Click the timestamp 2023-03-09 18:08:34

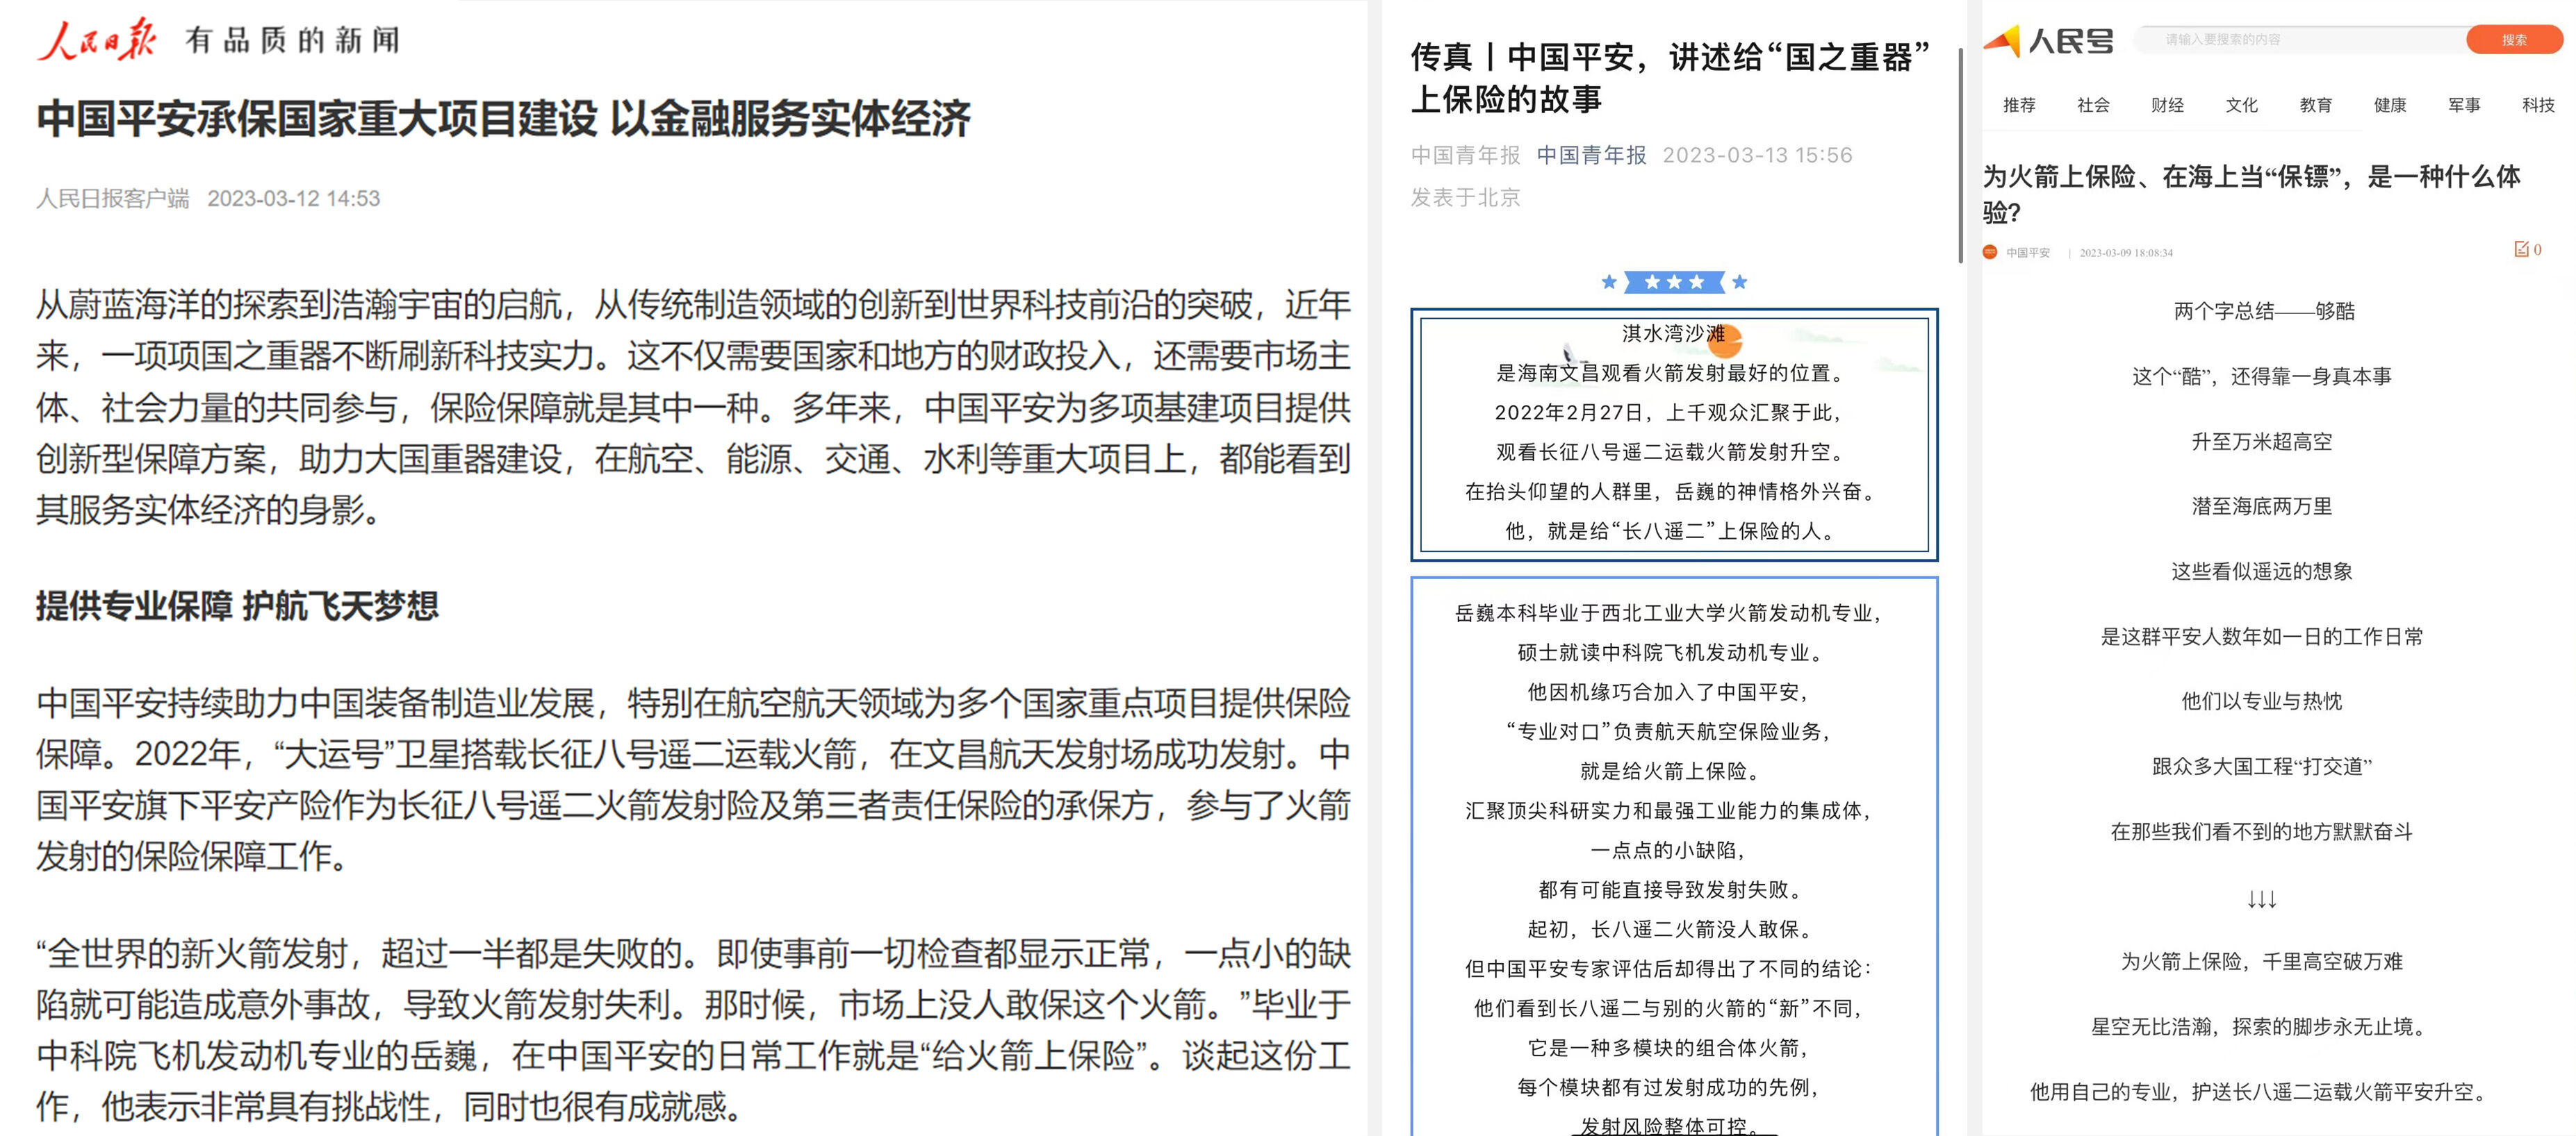click(2126, 253)
